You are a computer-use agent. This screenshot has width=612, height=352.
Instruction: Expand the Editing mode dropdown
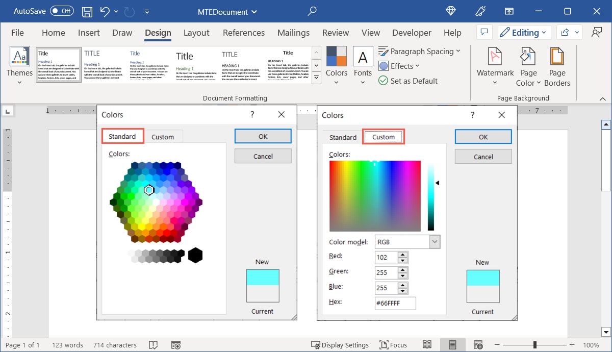[x=524, y=32]
